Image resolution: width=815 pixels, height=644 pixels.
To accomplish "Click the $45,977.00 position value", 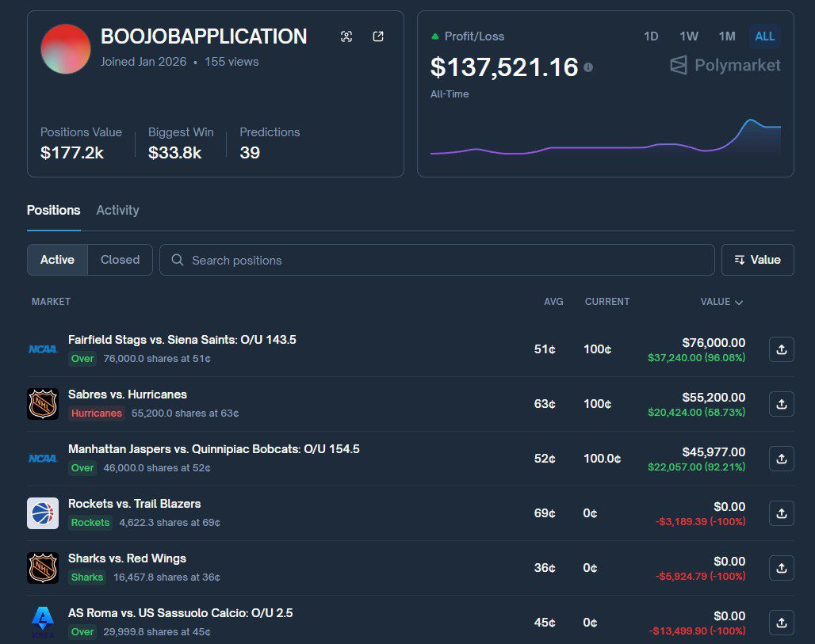I will (x=714, y=452).
